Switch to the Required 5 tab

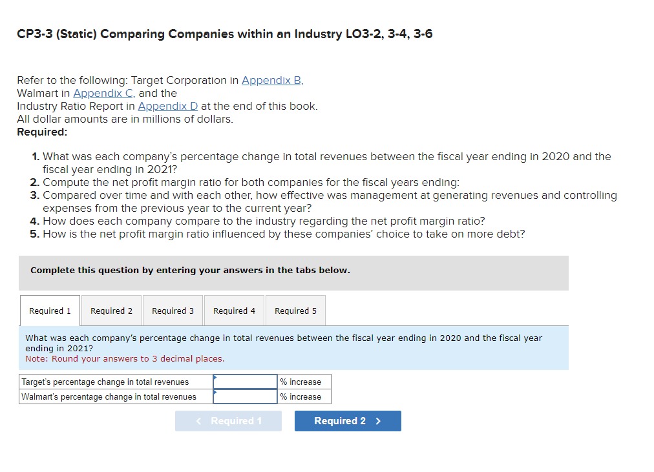295,311
